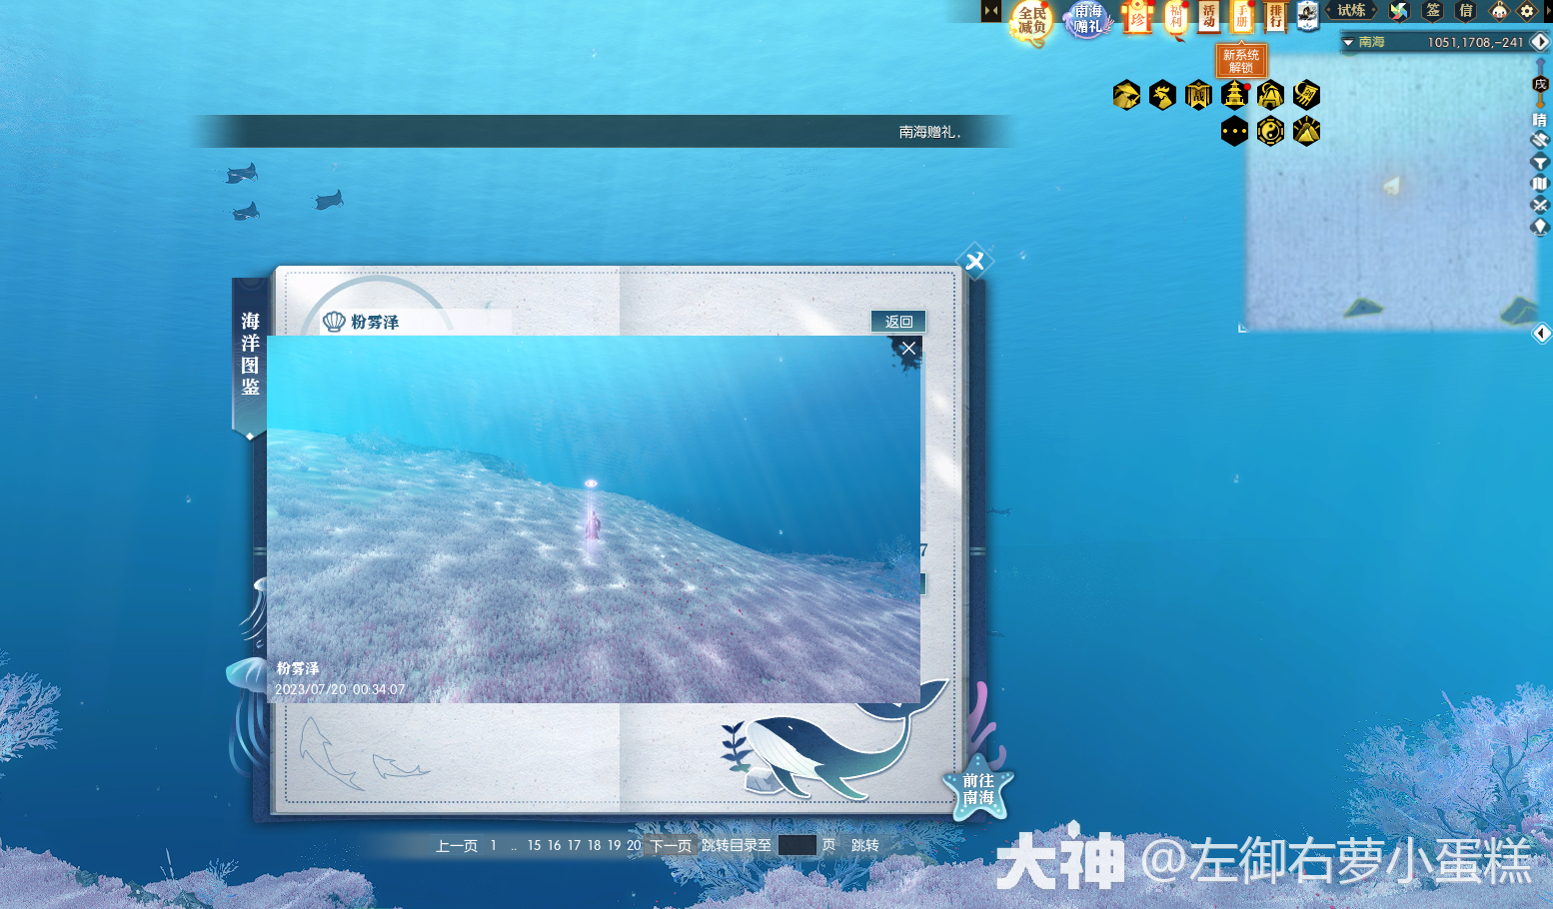Image resolution: width=1553 pixels, height=909 pixels.
Task: Open the 全民减负 event icon
Action: (1031, 20)
